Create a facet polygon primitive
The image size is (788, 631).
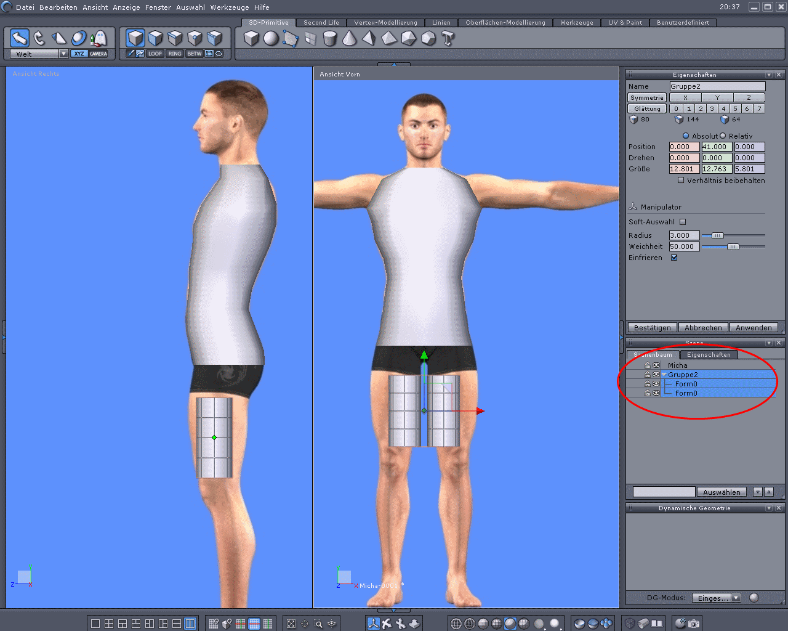291,38
